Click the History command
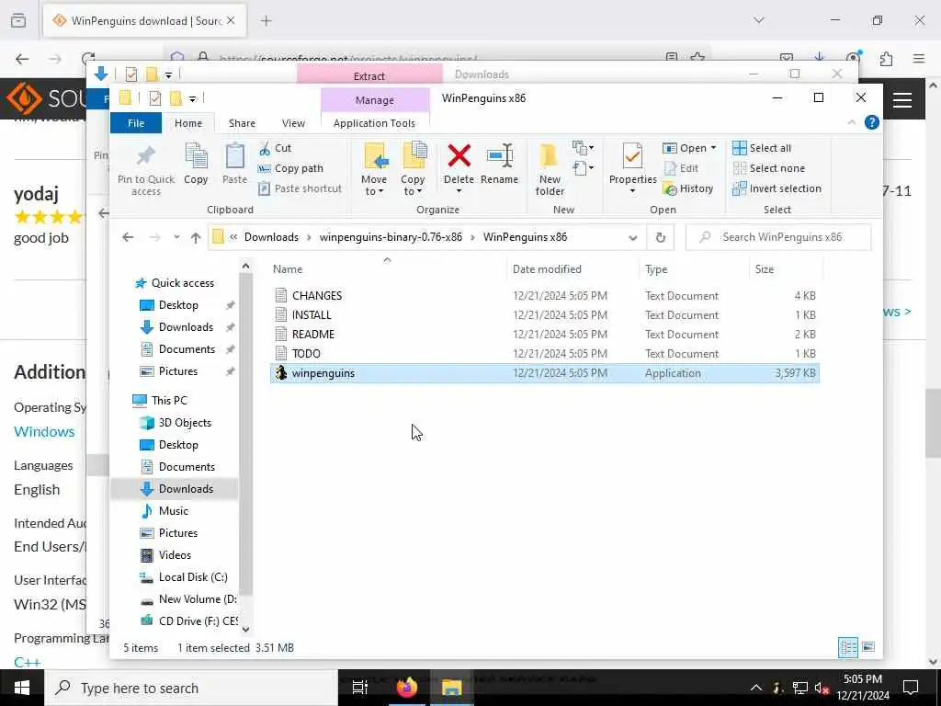 point(688,188)
